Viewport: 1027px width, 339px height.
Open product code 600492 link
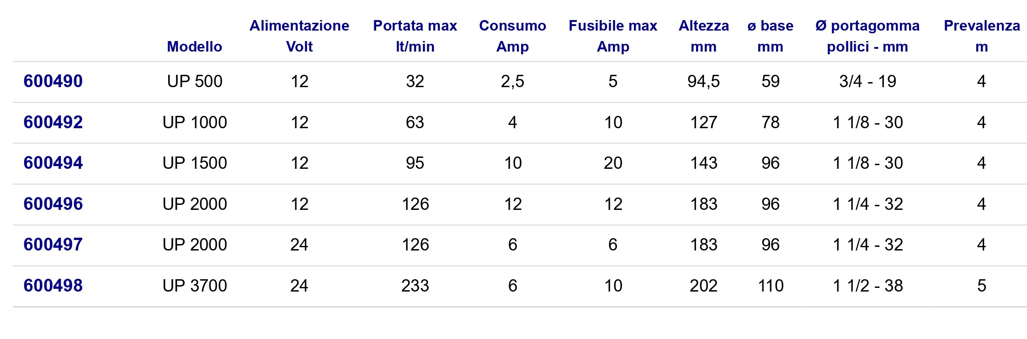pyautogui.click(x=53, y=122)
